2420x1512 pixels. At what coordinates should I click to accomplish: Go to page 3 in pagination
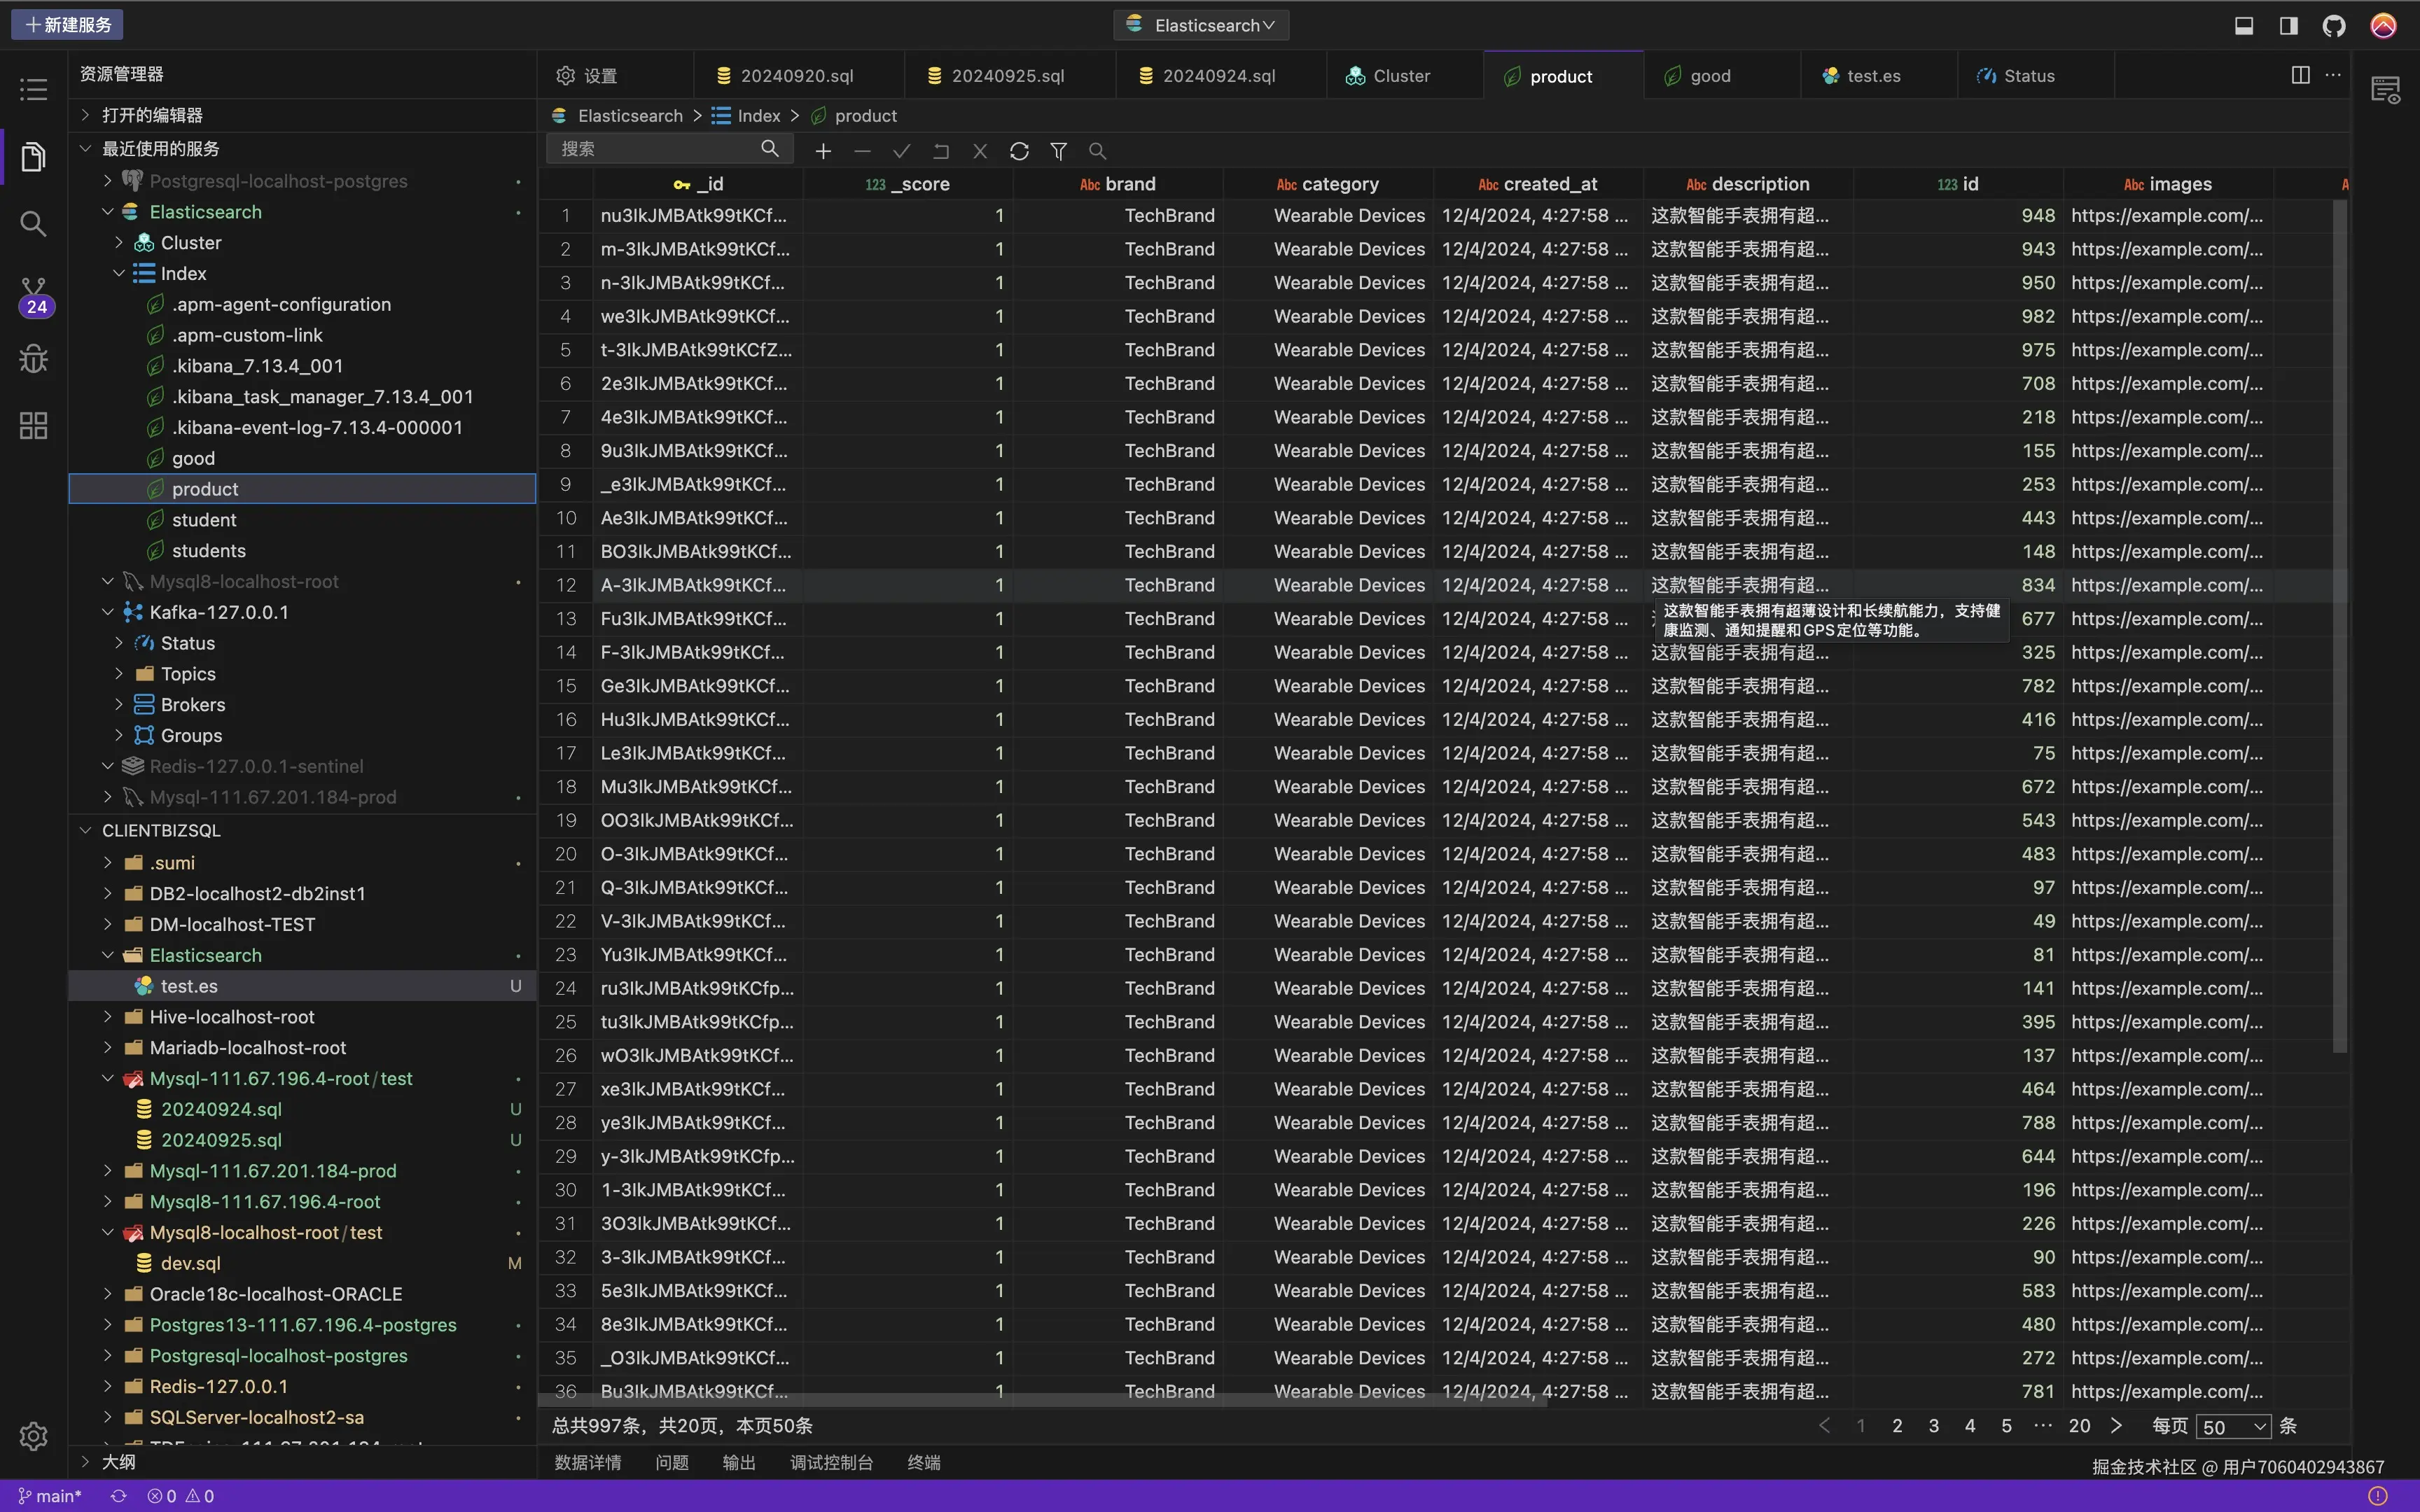coord(1933,1426)
